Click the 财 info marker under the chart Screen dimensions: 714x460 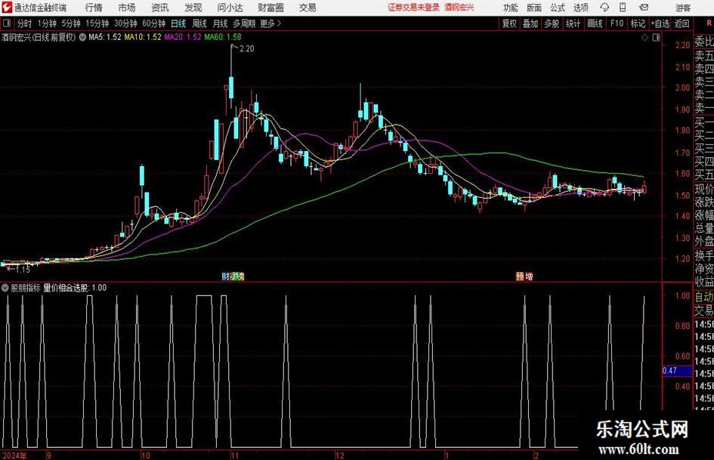[225, 276]
